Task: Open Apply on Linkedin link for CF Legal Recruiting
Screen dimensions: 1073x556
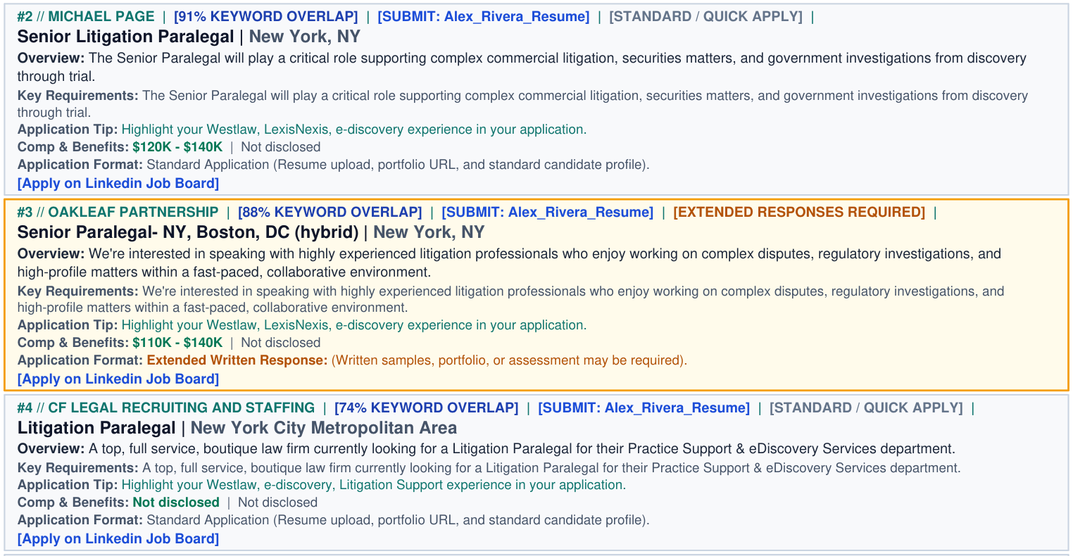Action: click(x=118, y=539)
